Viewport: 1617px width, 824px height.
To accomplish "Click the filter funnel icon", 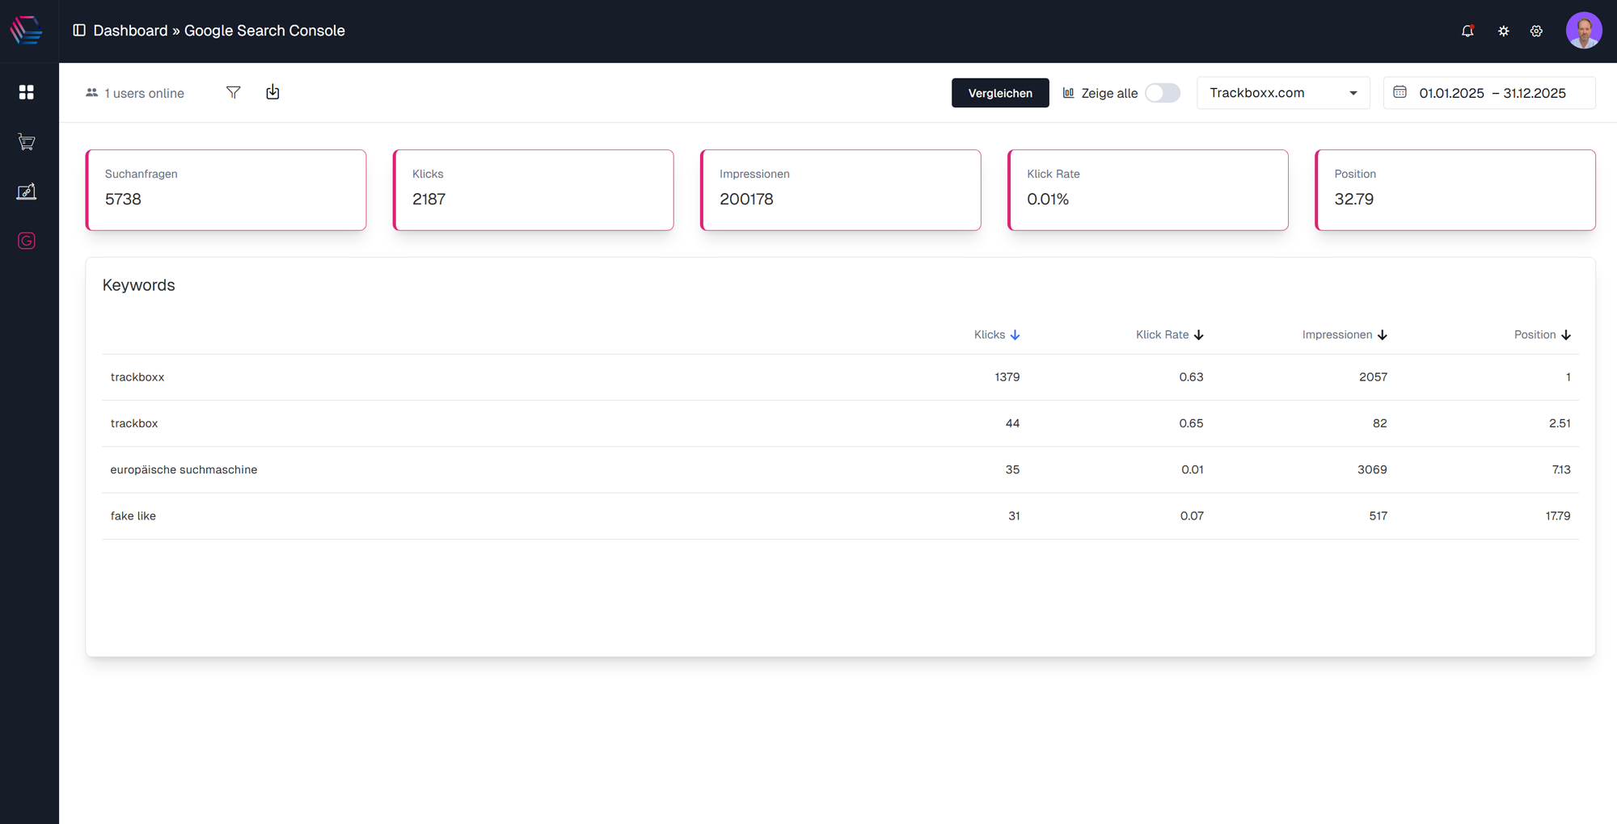I will pyautogui.click(x=233, y=93).
